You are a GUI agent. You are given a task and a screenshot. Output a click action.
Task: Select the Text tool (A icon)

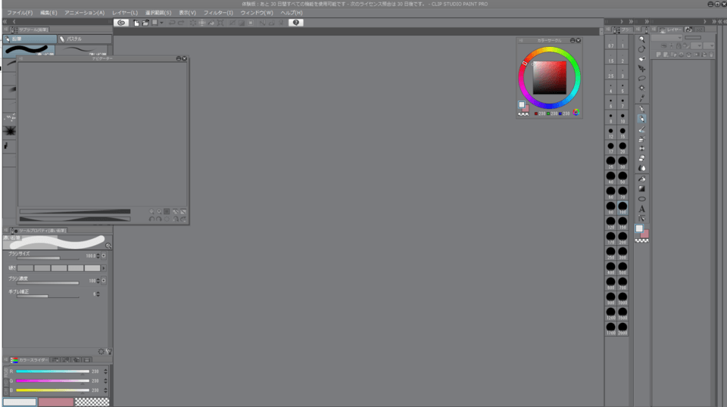coord(642,209)
